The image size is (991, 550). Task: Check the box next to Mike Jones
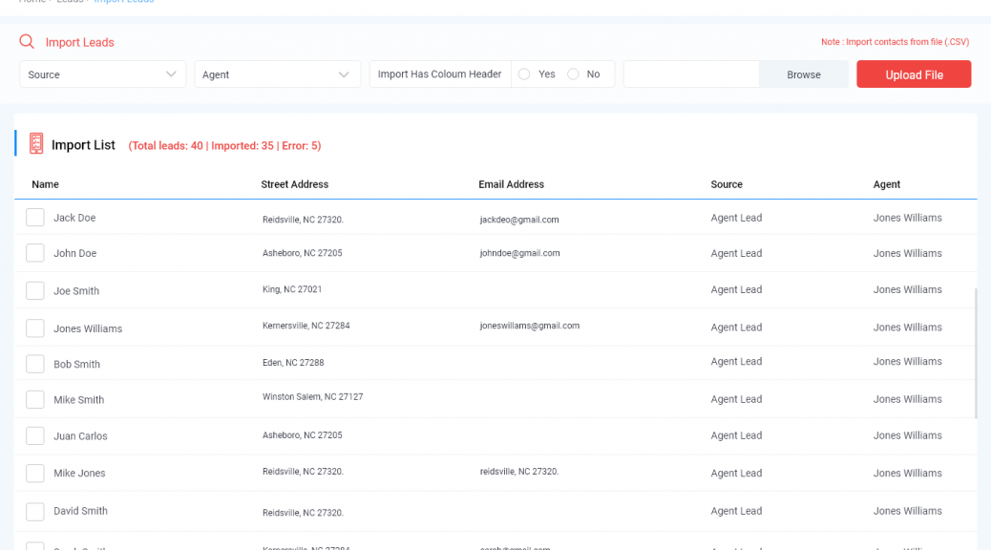(34, 473)
